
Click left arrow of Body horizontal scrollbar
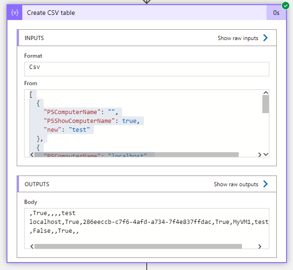(x=32, y=246)
